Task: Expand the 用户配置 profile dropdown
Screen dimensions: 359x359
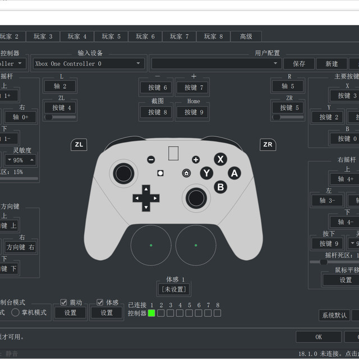Action: pos(215,64)
